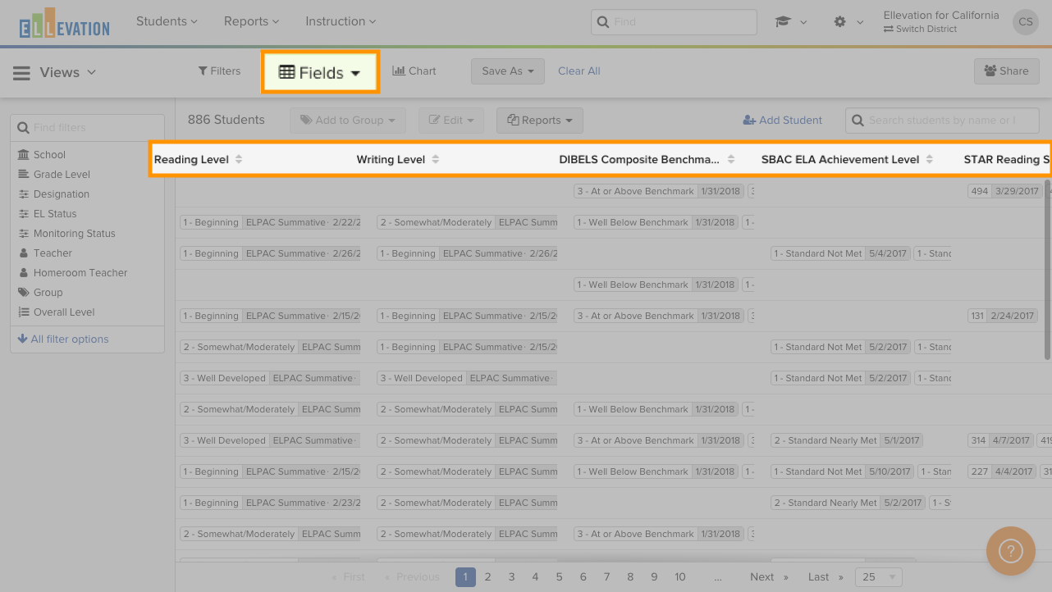Open the CS user avatar
Image resolution: width=1052 pixels, height=592 pixels.
pyautogui.click(x=1025, y=22)
